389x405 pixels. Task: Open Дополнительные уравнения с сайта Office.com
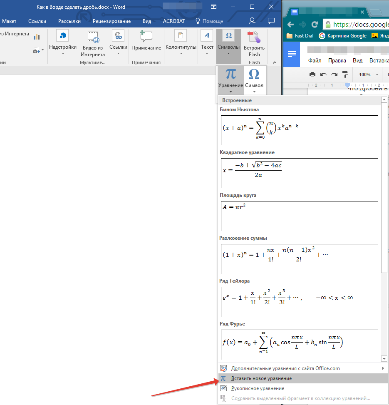[x=303, y=368]
